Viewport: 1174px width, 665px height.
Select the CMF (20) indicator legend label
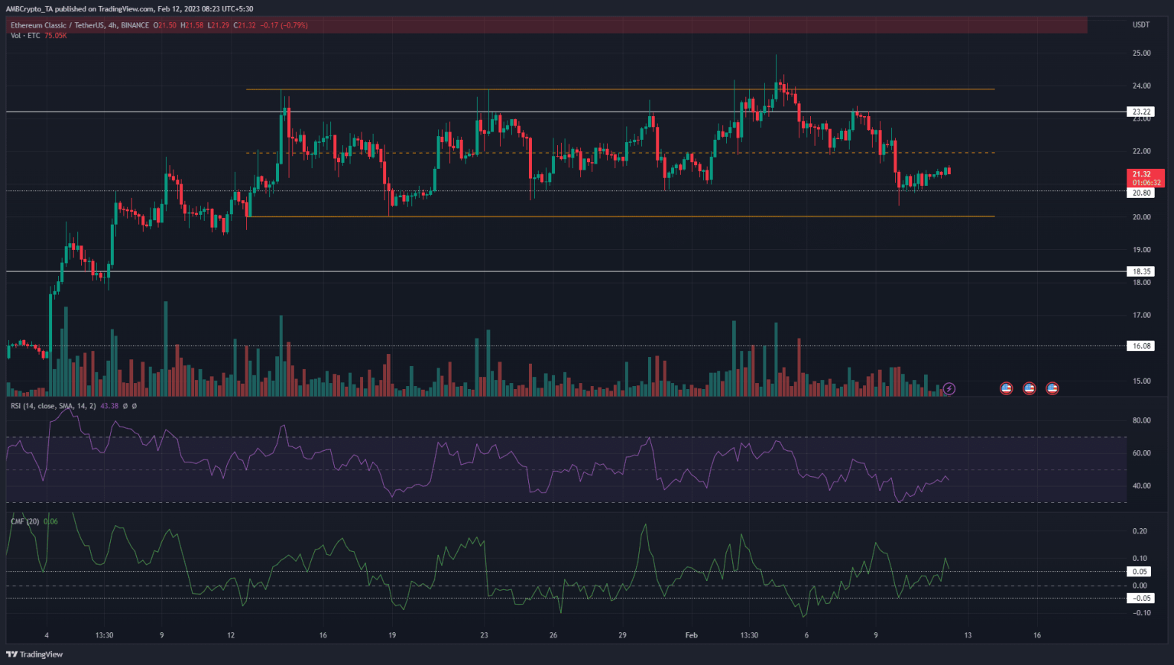[25, 521]
